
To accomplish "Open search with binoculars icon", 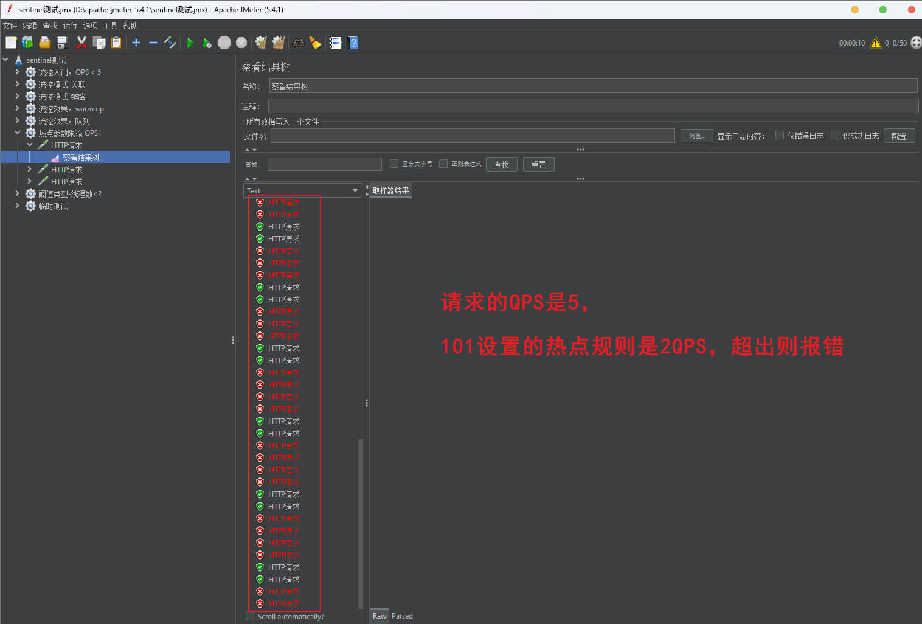I will (x=299, y=43).
